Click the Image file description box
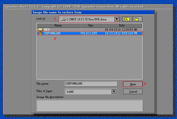 click(x=89, y=105)
